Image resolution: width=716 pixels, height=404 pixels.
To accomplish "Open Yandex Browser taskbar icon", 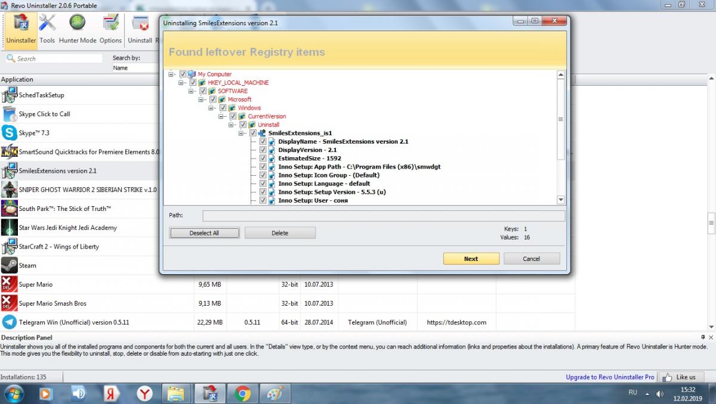I will click(144, 393).
